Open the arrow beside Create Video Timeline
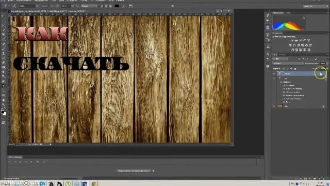Viewport: 330px width, 186px height. click(x=153, y=171)
